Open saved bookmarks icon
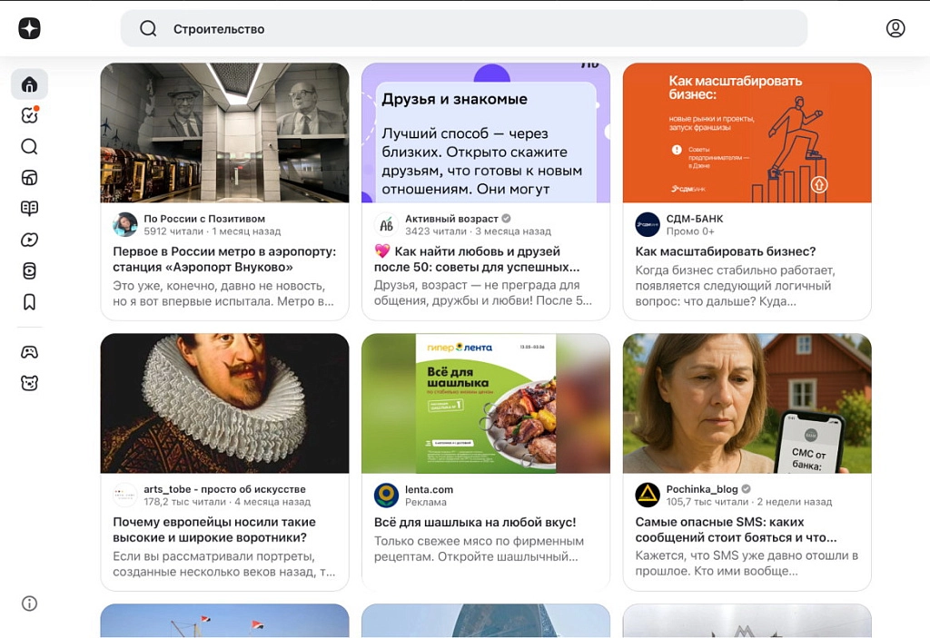 [x=29, y=302]
